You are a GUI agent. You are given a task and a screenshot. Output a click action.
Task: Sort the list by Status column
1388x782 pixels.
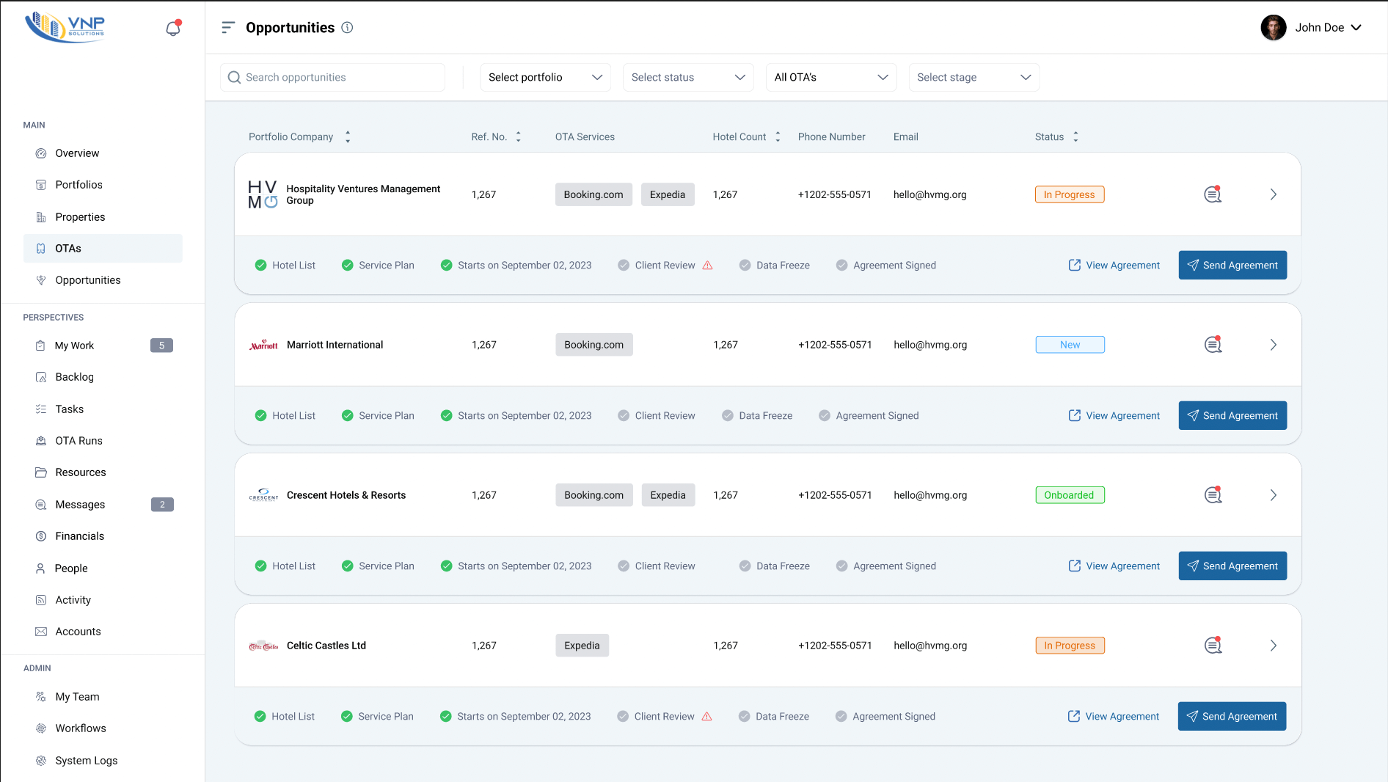click(x=1075, y=137)
